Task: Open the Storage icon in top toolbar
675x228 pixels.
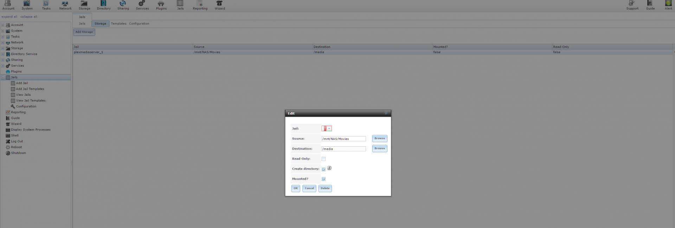Action: 84,5
